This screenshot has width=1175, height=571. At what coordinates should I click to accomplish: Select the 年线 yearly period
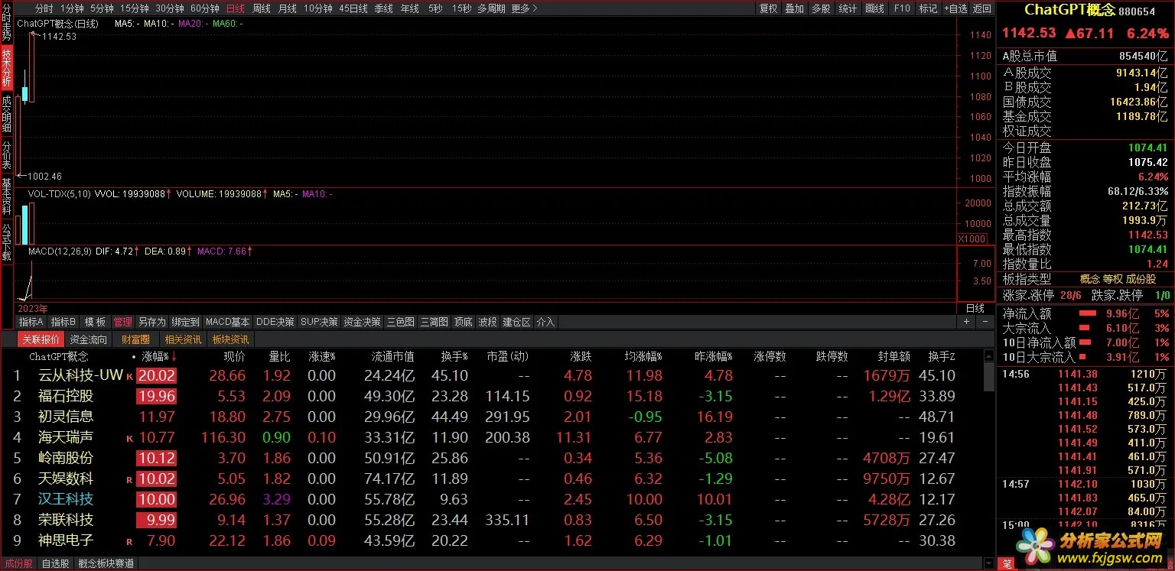point(409,8)
